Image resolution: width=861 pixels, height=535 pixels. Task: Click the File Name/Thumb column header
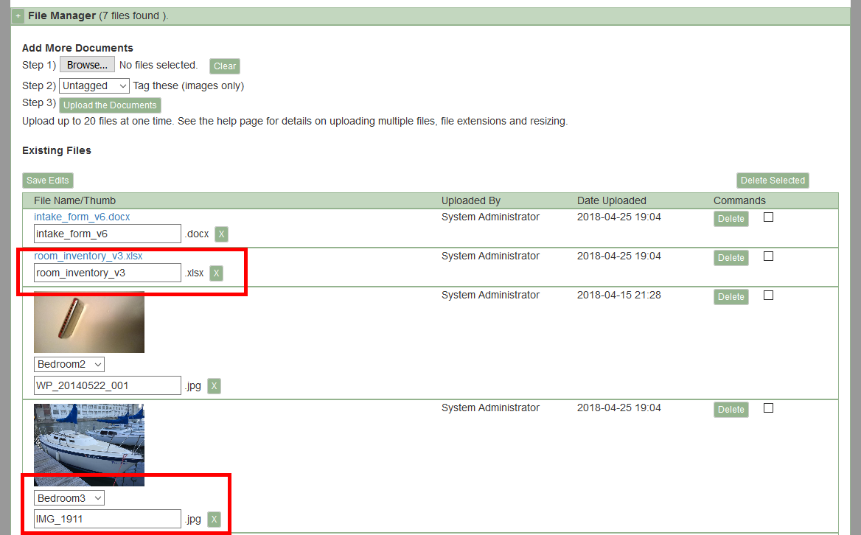point(74,201)
